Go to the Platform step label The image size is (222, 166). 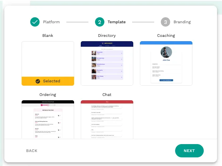point(51,22)
